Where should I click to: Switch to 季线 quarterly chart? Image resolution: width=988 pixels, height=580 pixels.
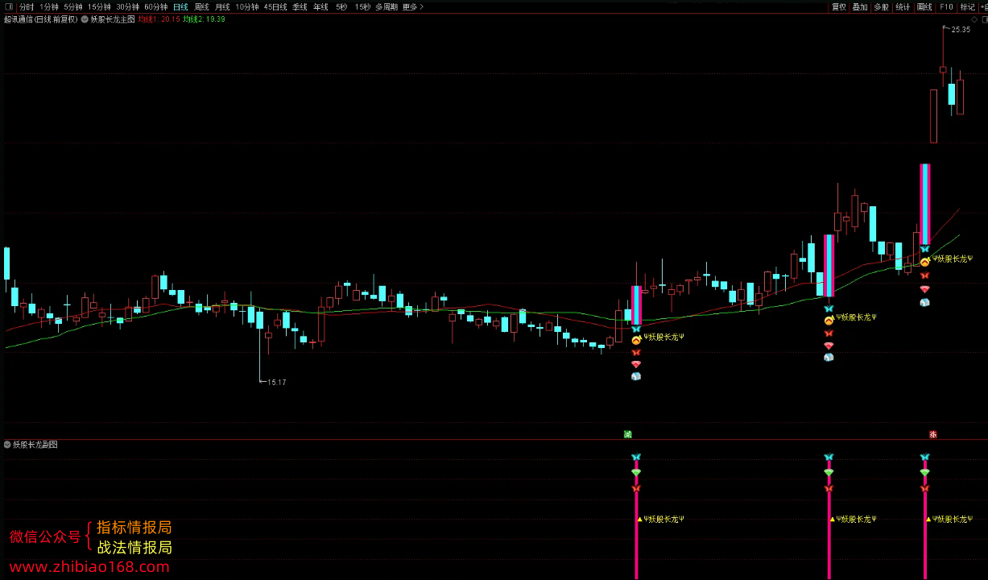click(300, 6)
